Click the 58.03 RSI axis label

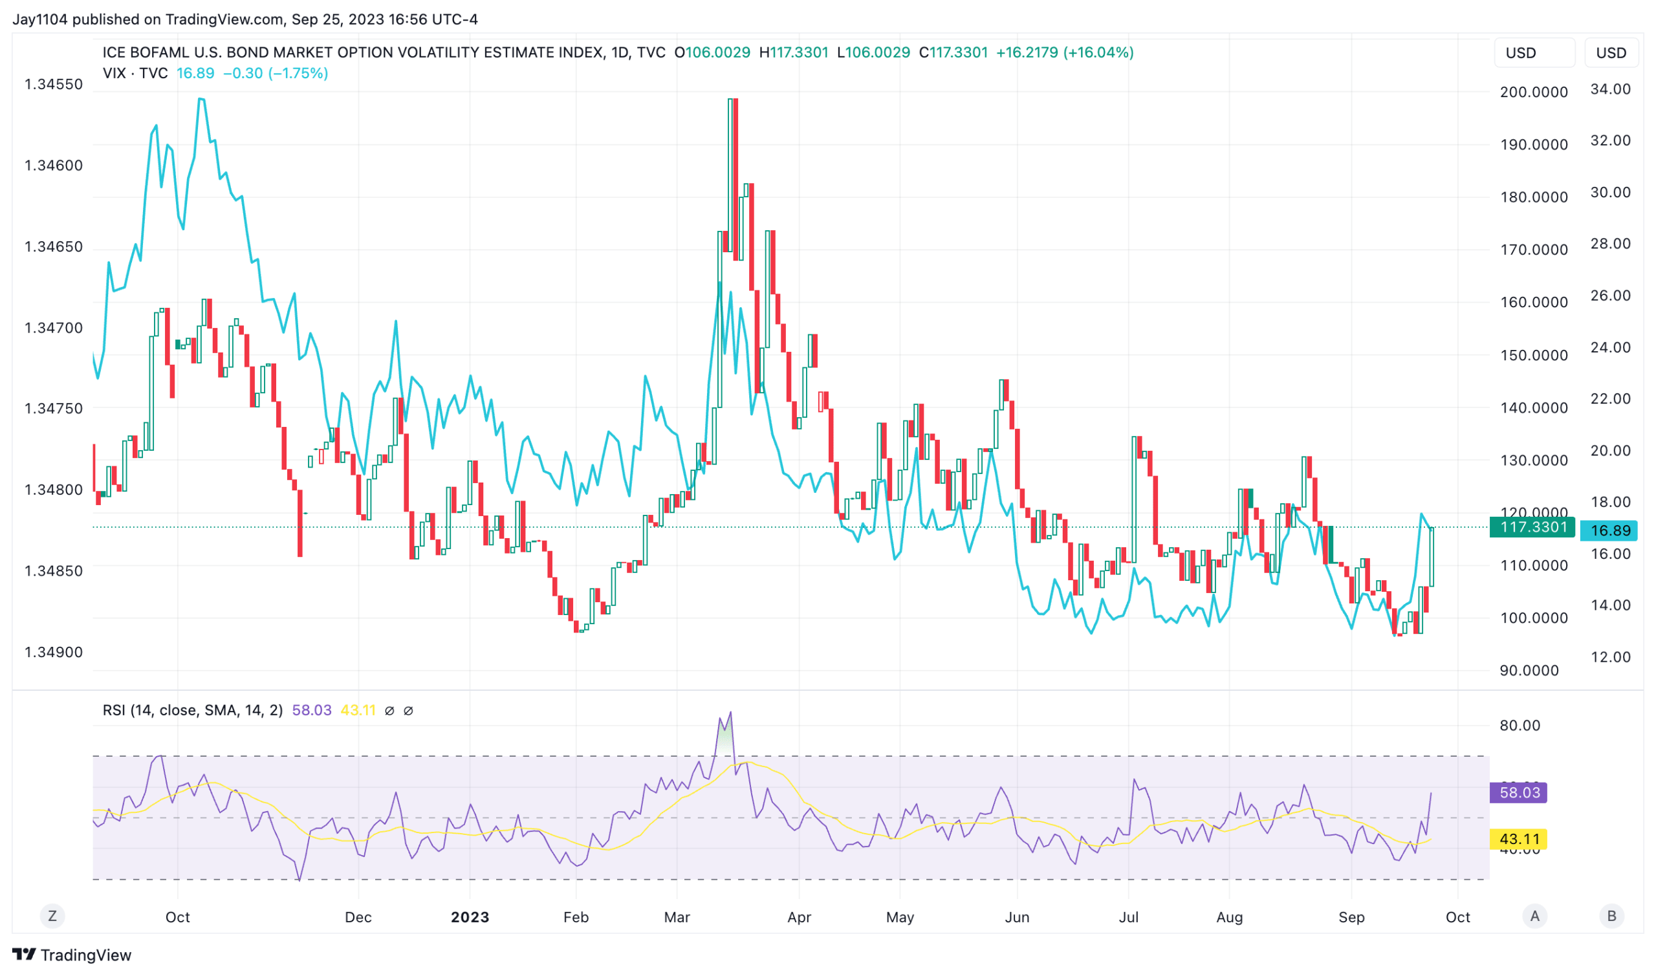click(x=1518, y=792)
